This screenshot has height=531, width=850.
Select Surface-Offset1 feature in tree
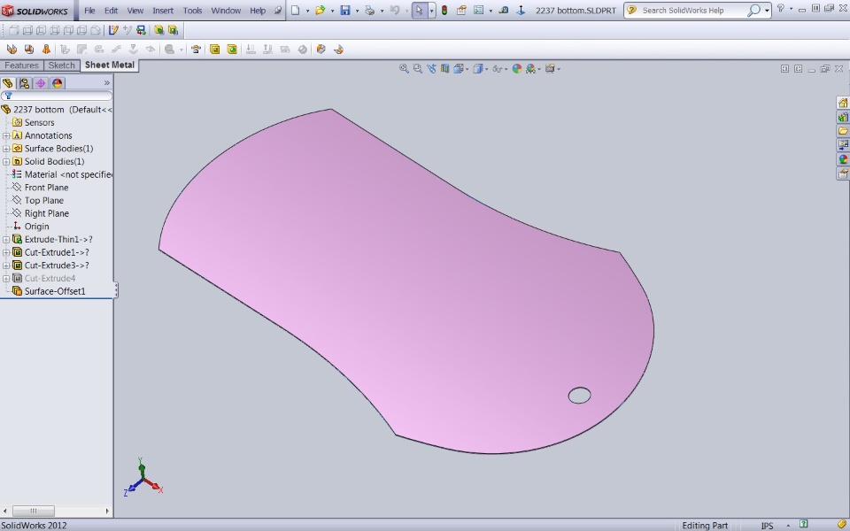(x=49, y=291)
